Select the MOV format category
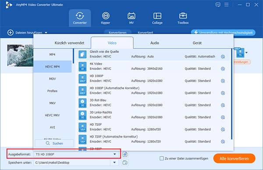263x170 pixels. point(52,79)
